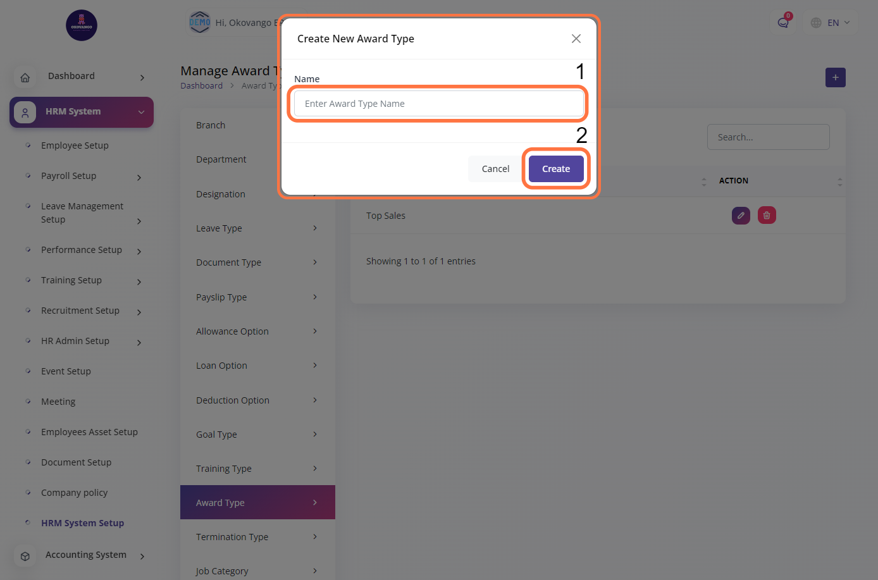
Task: Click the plus icon to add award type
Action: click(x=835, y=78)
